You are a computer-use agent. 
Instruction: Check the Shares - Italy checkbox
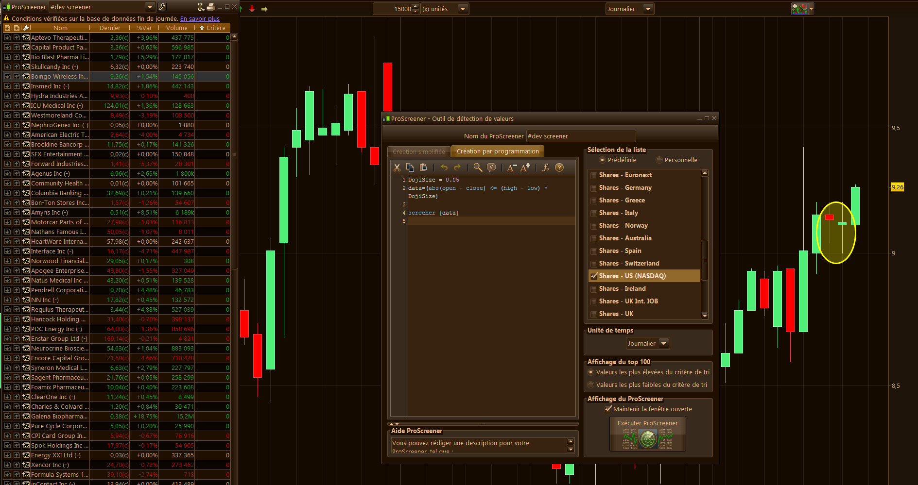[x=593, y=213]
